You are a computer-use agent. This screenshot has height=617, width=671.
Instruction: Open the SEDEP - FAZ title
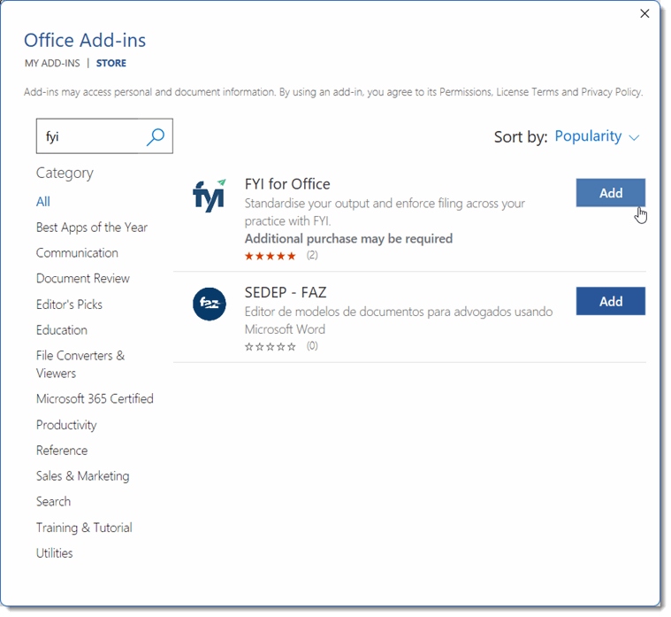pos(286,293)
